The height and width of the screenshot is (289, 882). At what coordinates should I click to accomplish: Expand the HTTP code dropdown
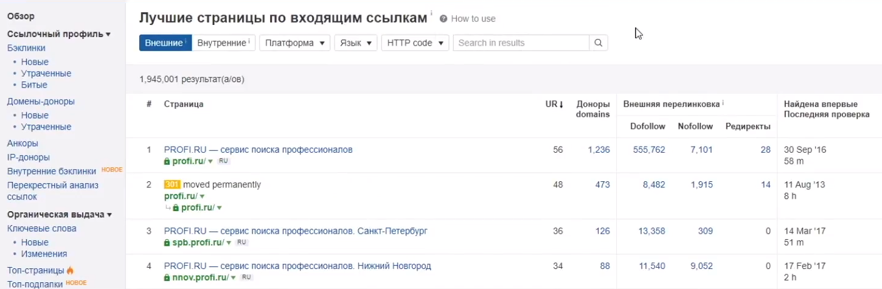pos(415,43)
